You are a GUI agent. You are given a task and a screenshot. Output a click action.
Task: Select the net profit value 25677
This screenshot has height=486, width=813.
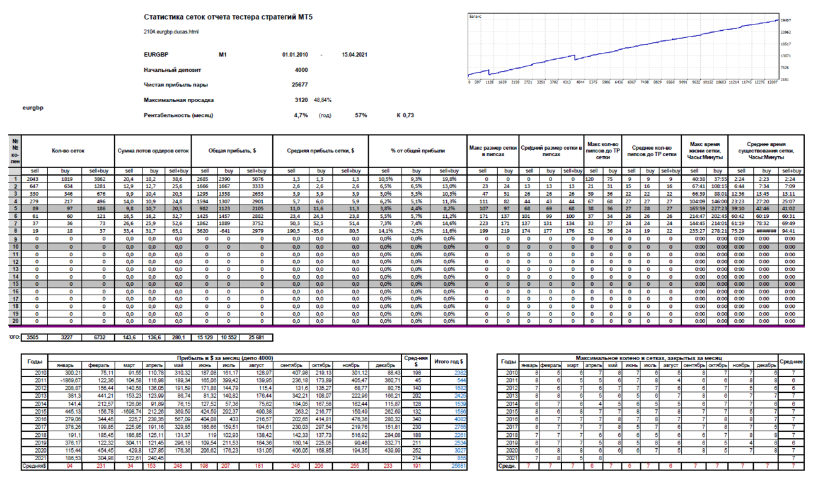click(x=300, y=84)
